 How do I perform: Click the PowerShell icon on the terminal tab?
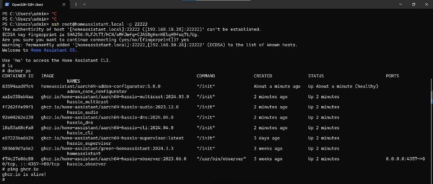6,4
